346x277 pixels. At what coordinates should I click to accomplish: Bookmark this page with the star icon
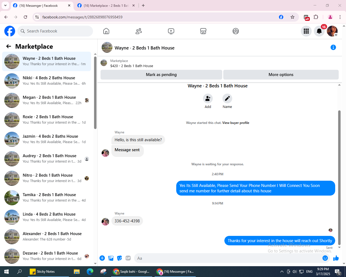pyautogui.click(x=292, y=17)
